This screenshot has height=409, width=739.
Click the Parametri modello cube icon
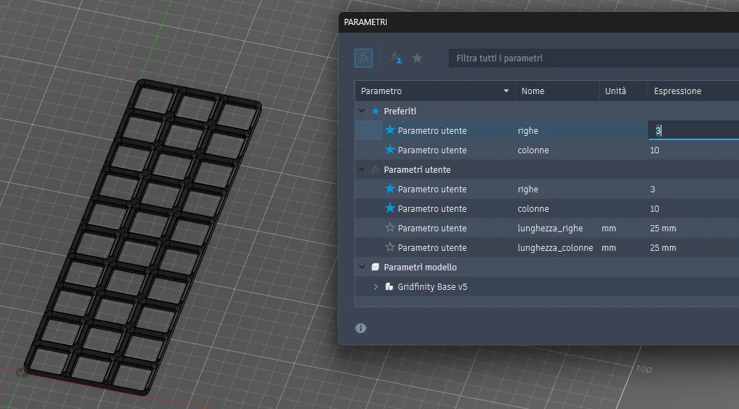point(375,267)
